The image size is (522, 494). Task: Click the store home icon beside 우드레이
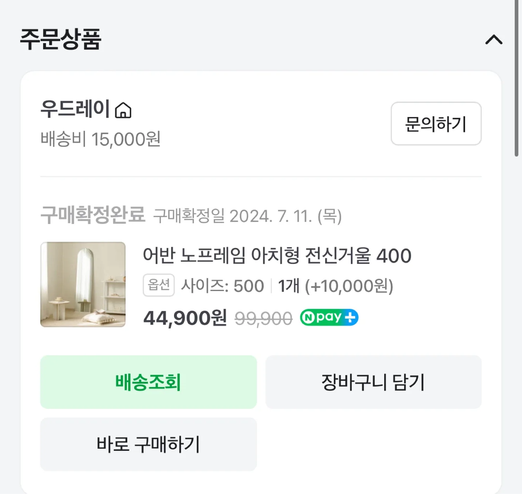tap(123, 110)
